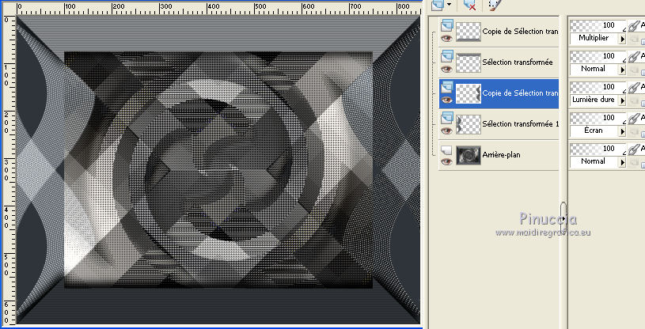Screen dimensions: 645x329
Task: Hide the top Multiplier layer via its eye
Action: click(x=446, y=38)
